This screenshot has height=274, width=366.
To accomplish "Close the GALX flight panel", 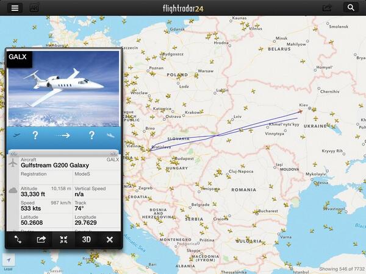I will pos(110,239).
